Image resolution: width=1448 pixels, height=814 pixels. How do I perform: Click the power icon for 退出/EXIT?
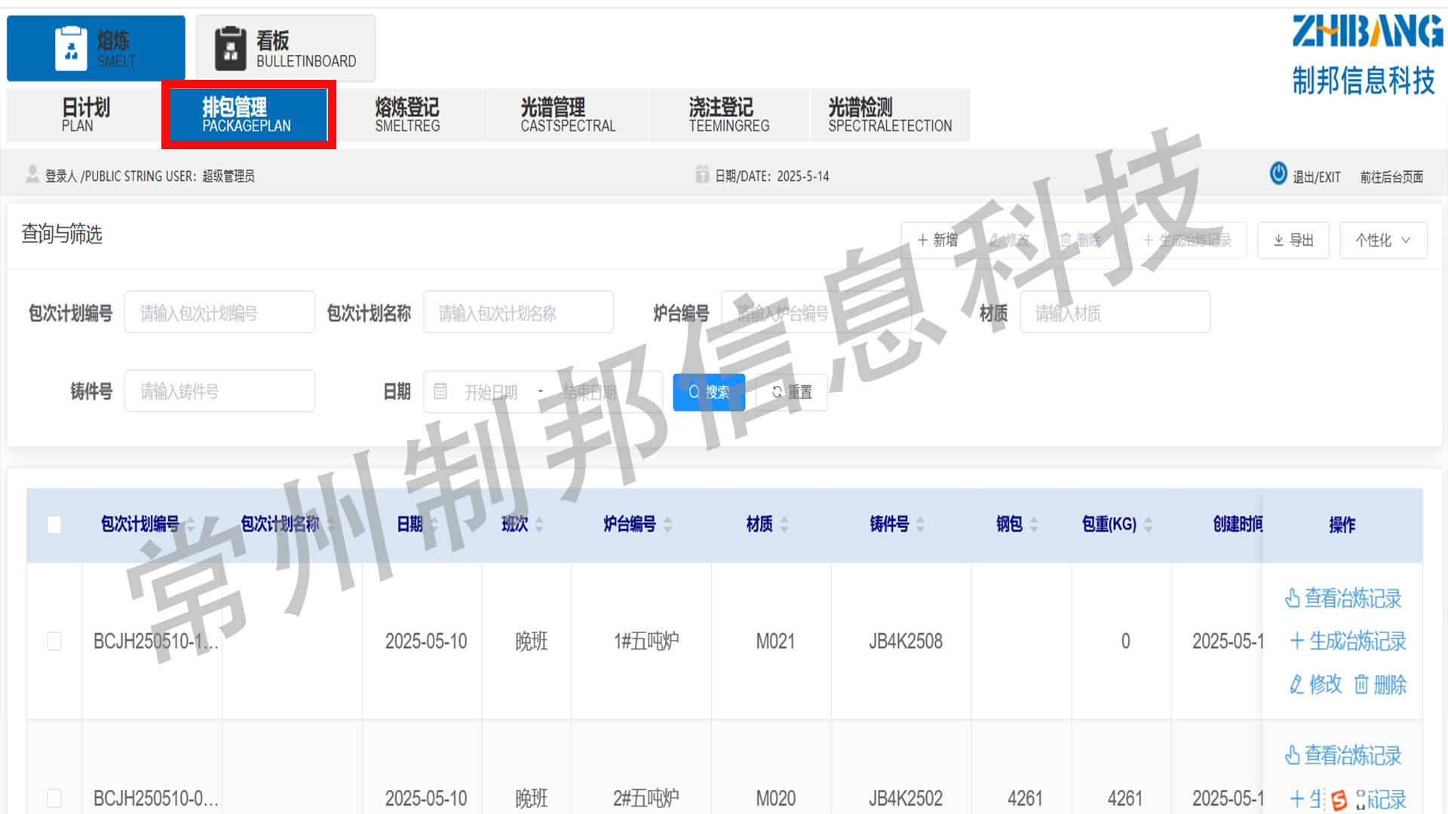point(1278,173)
